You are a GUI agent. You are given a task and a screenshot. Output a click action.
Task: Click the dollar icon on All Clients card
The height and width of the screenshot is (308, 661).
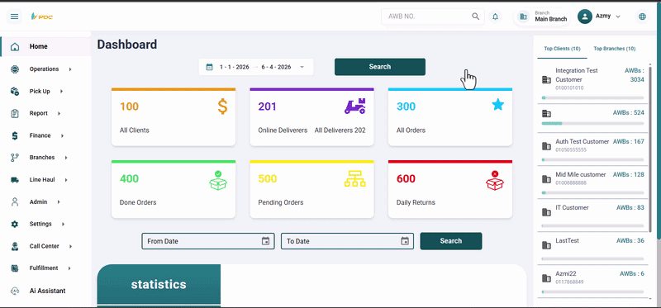click(222, 107)
